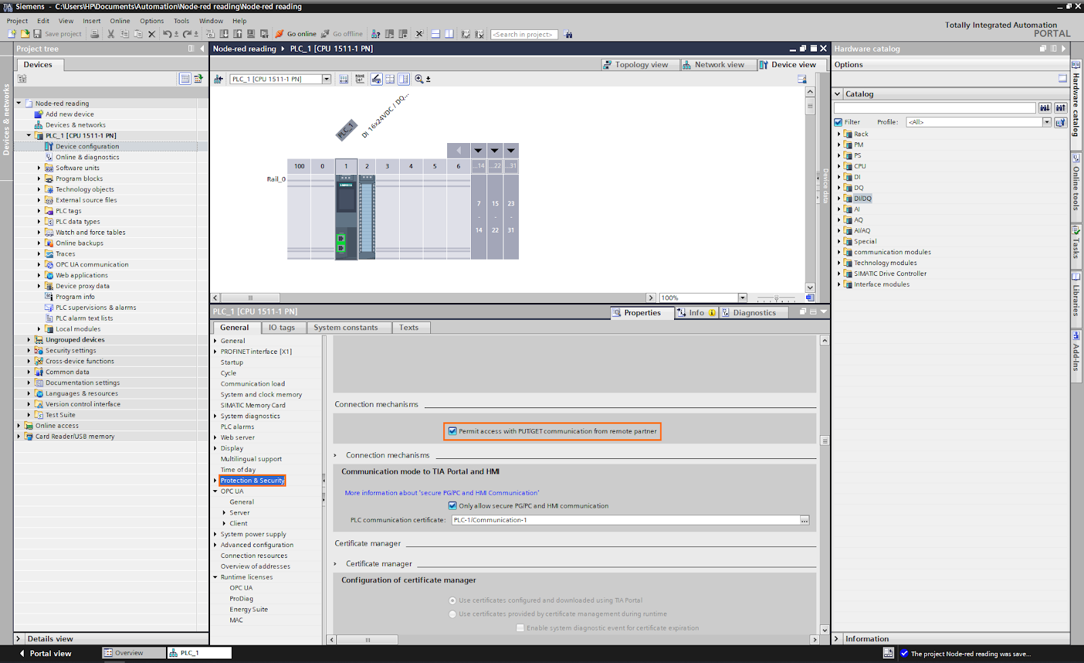Viewport: 1084px width, 663px height.
Task: Click Go offline in the toolbar
Action: coord(342,34)
